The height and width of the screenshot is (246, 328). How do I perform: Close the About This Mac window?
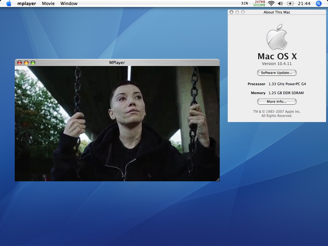[x=231, y=12]
